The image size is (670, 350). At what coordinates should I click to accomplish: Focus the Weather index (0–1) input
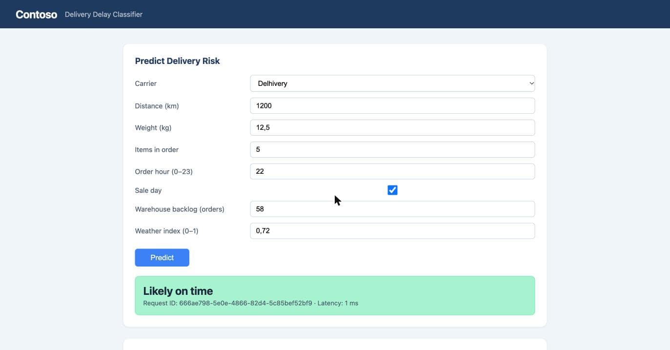[392, 231]
